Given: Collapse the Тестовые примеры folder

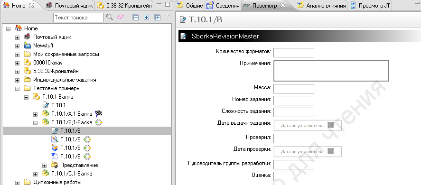Looking at the screenshot, I should (x=17, y=88).
